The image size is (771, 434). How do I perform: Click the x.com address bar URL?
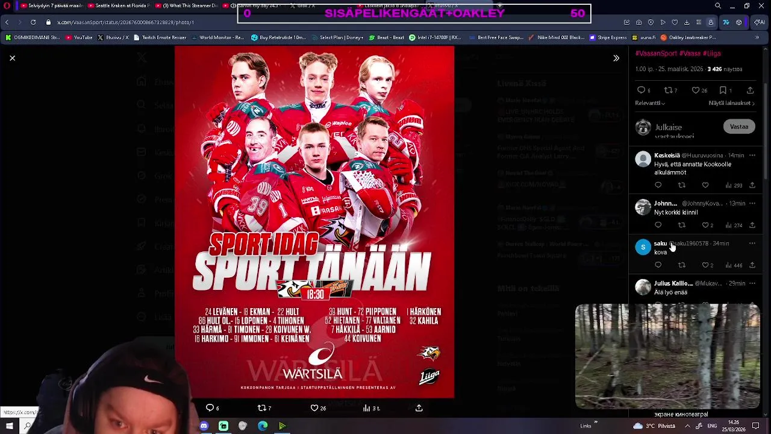click(125, 22)
